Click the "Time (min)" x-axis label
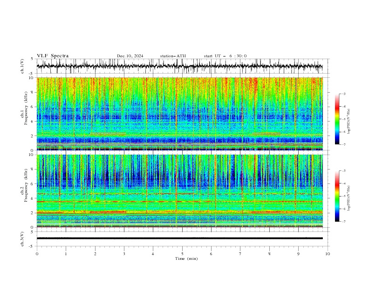 coord(186,258)
